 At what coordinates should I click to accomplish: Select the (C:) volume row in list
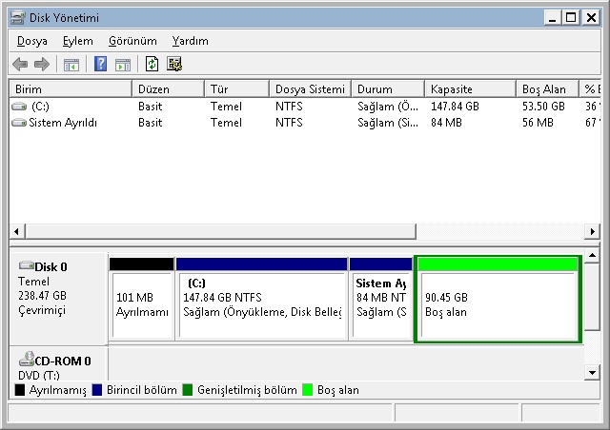(40, 107)
